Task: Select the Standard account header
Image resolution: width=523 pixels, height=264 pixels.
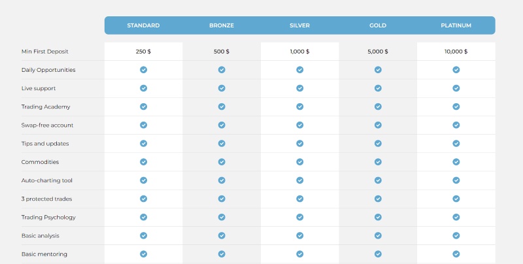Action: pos(143,25)
